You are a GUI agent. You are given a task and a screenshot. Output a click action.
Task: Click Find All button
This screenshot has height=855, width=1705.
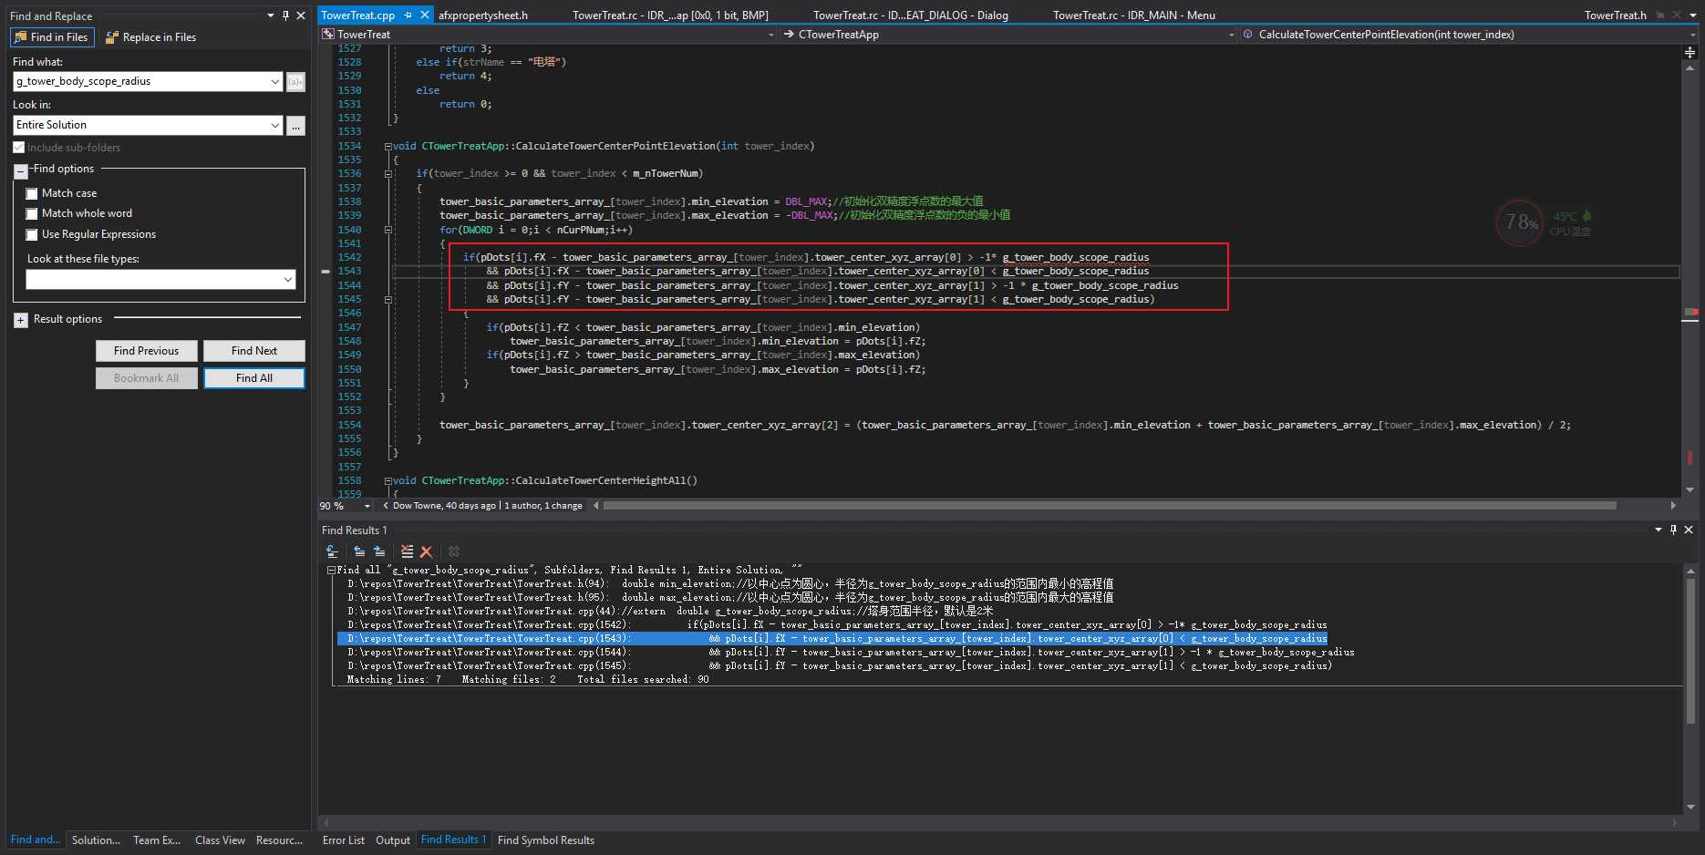click(254, 378)
